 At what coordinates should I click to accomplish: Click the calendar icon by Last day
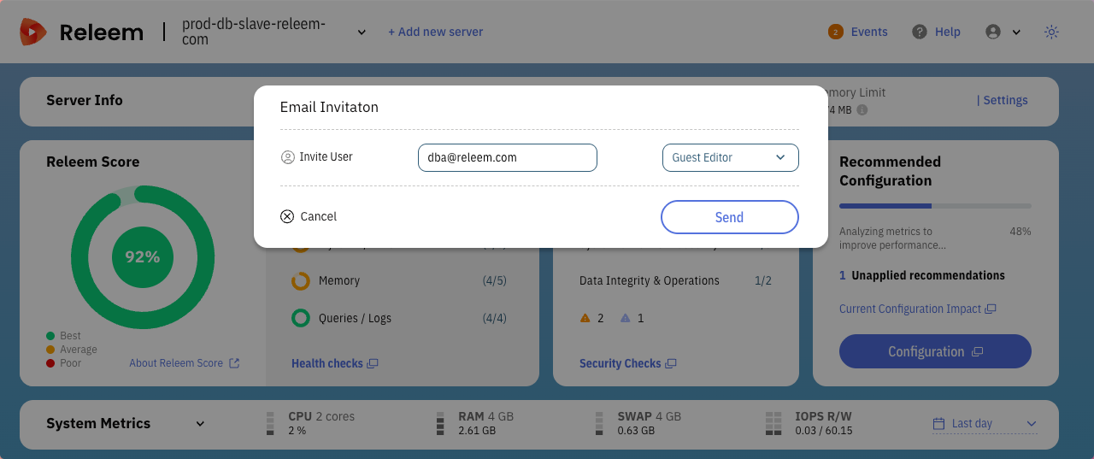[938, 424]
